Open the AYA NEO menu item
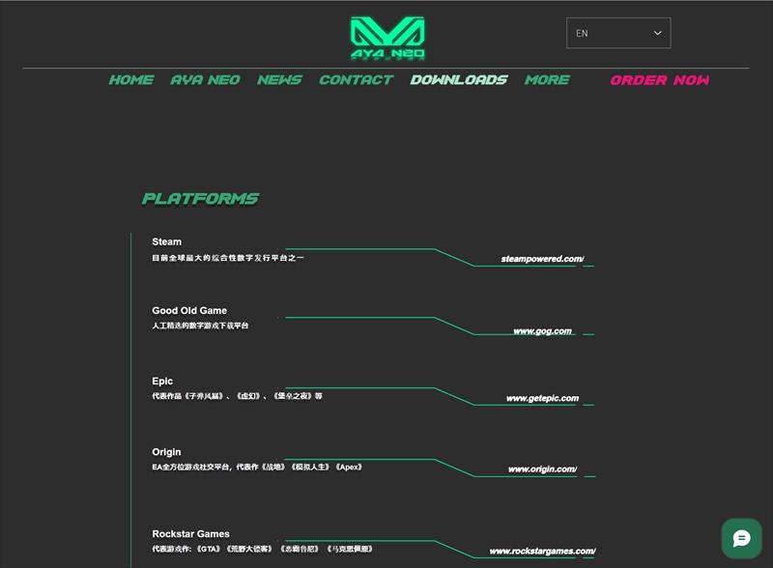Image resolution: width=773 pixels, height=568 pixels. [205, 80]
